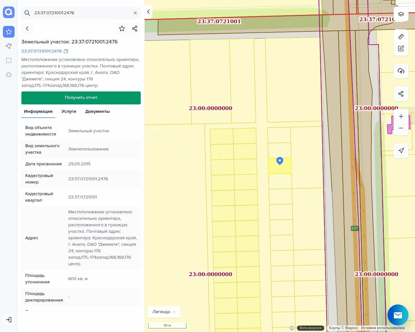Zoom out of the map
Viewport: 415px width, 332px height.
[x=401, y=128]
